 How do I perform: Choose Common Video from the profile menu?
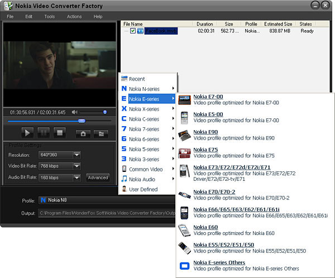pos(145,169)
